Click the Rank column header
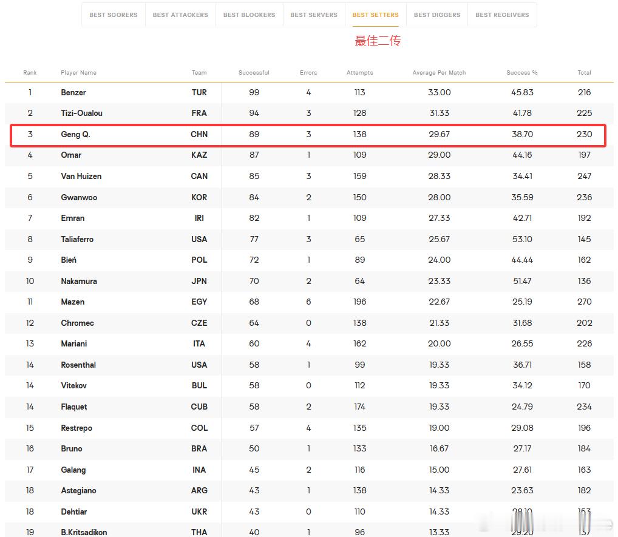The width and height of the screenshot is (618, 537). [x=30, y=72]
